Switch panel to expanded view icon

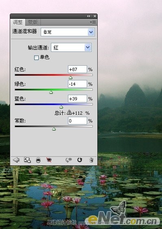point(27,160)
